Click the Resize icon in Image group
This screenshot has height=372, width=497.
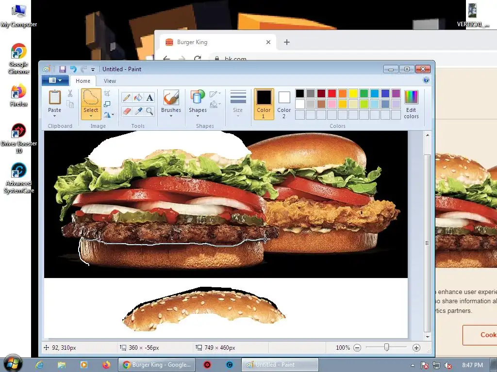(107, 104)
